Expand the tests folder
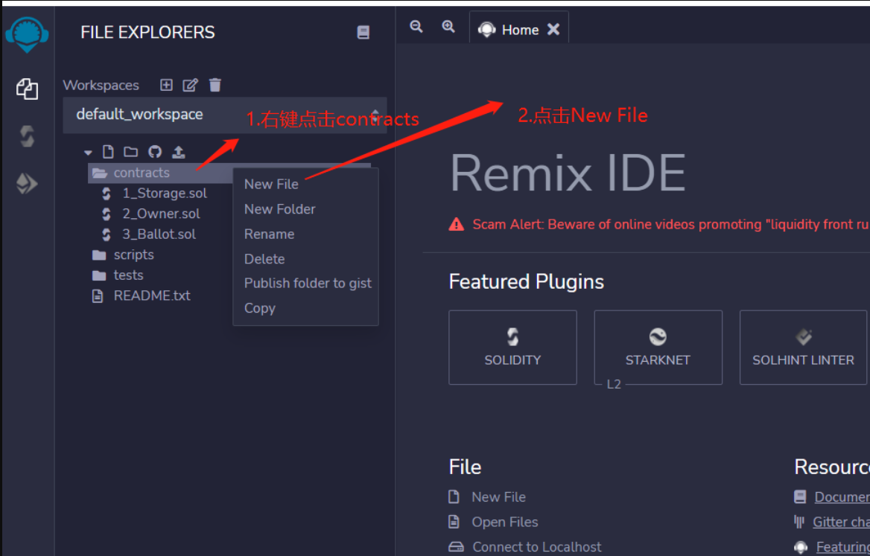Image resolution: width=870 pixels, height=556 pixels. [x=128, y=275]
